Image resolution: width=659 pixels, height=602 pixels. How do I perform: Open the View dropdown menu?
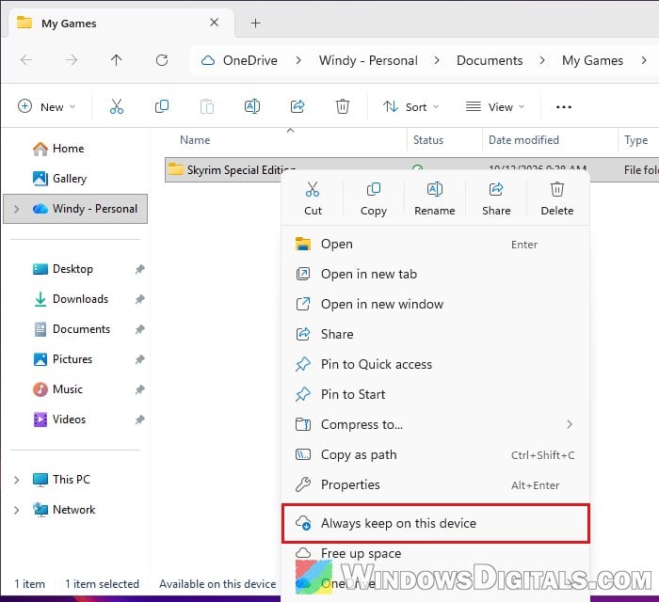pyautogui.click(x=495, y=106)
